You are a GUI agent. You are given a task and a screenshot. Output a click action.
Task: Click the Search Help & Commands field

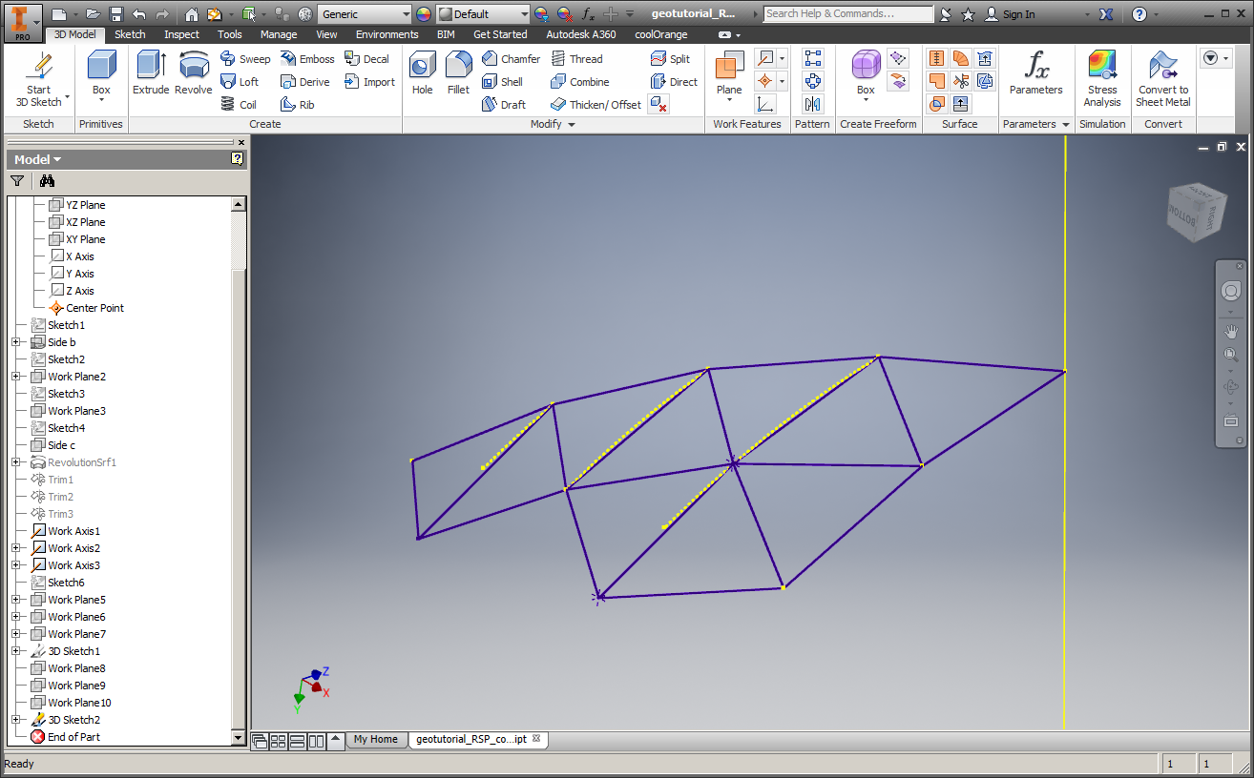click(x=848, y=14)
